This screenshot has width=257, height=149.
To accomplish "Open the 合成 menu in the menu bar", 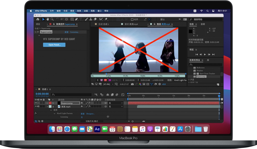I will tap(65, 11).
